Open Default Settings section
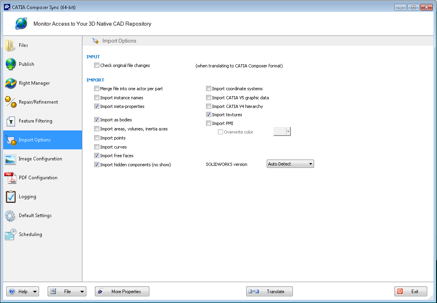This screenshot has height=303, width=437. pos(43,216)
